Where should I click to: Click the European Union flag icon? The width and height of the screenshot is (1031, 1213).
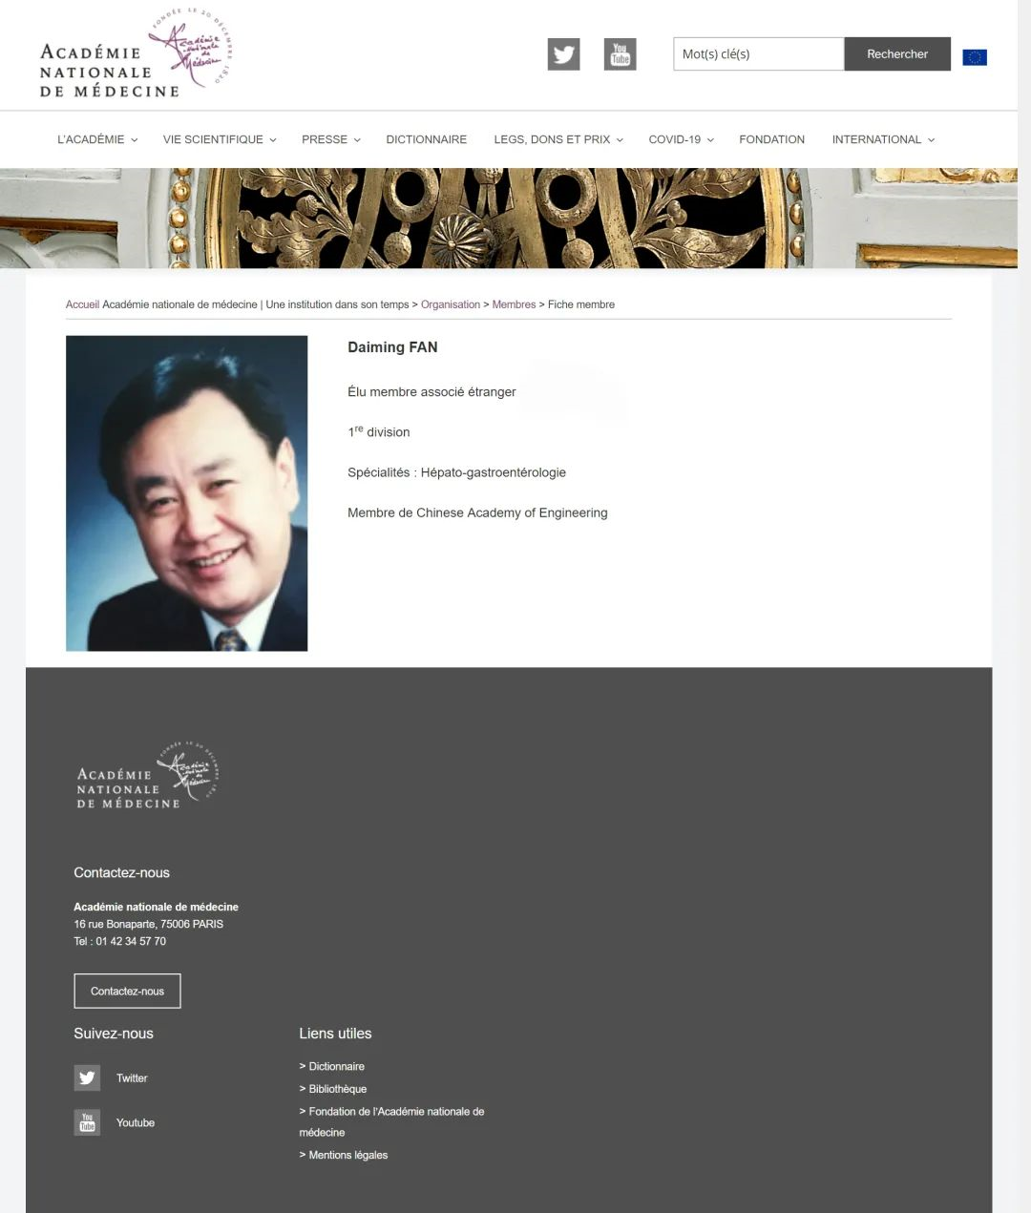[975, 57]
